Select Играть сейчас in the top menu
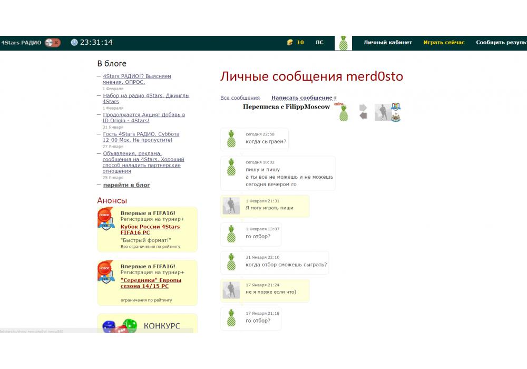 pyautogui.click(x=444, y=42)
